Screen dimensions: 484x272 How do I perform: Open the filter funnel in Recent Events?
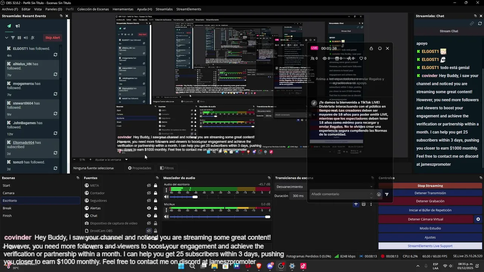point(13,38)
